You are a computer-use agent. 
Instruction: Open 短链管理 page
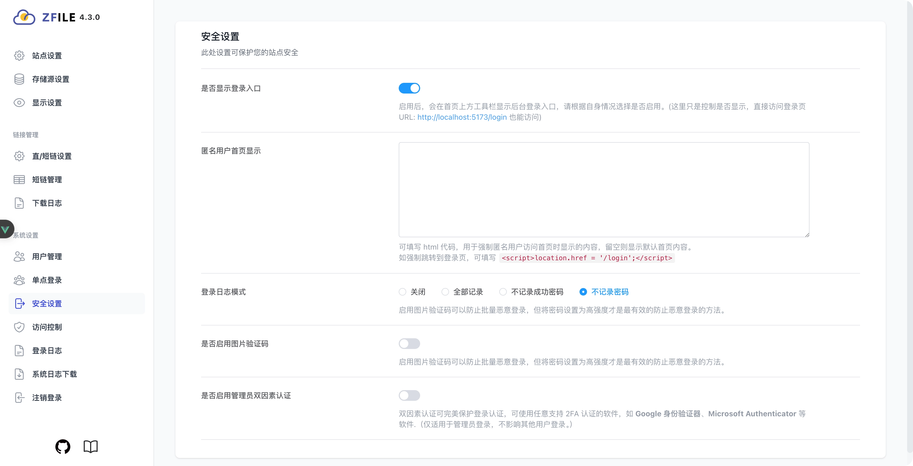pos(76,180)
